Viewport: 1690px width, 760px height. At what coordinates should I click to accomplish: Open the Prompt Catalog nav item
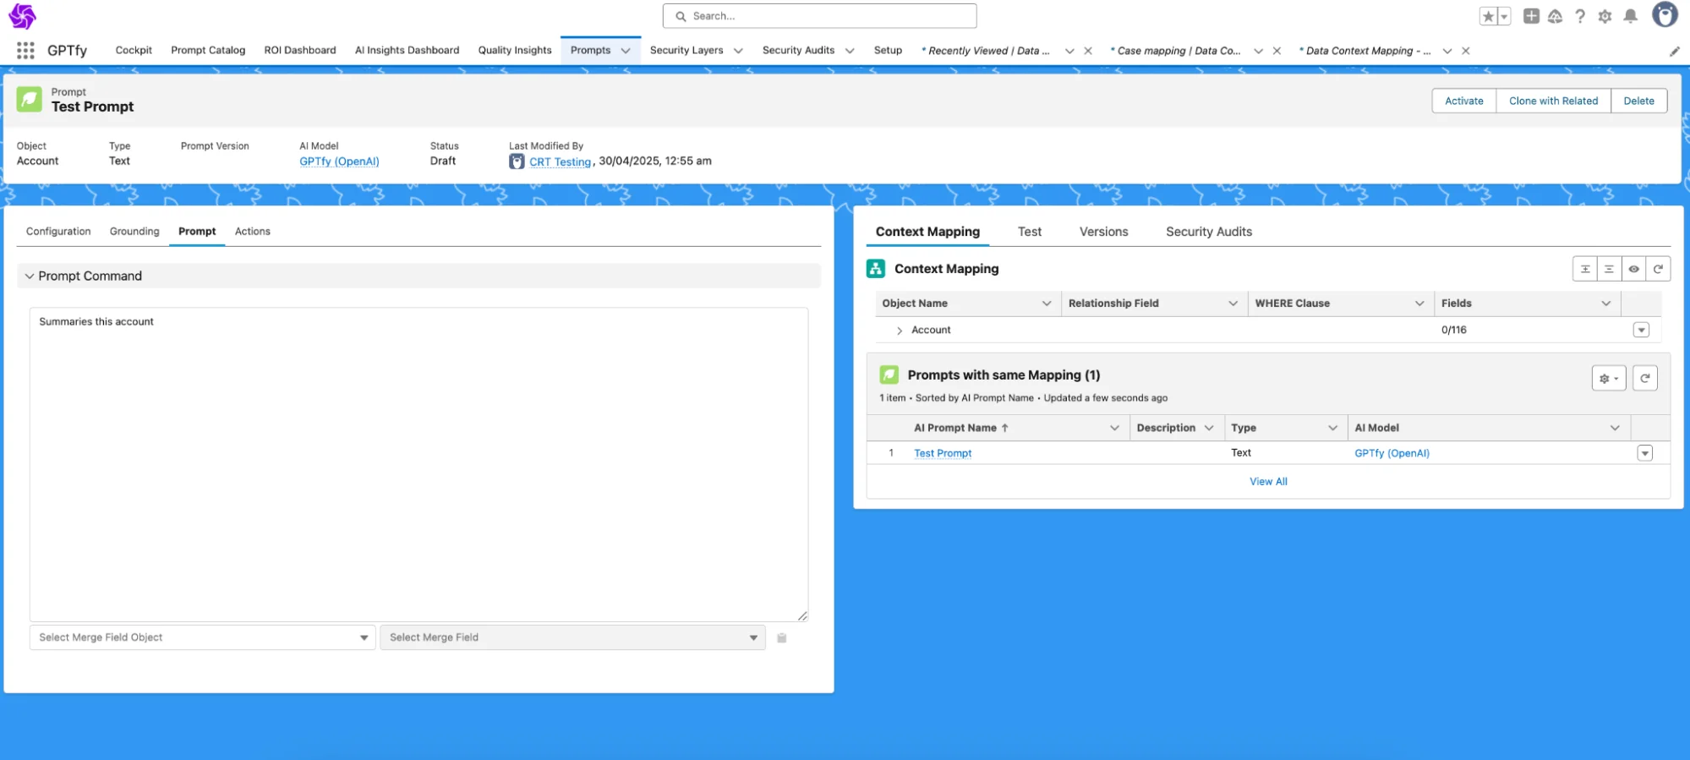[208, 50]
